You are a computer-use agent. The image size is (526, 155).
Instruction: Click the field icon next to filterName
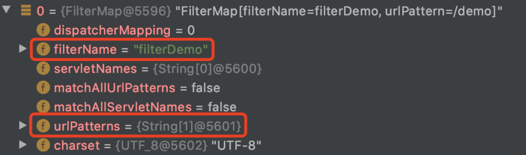point(43,49)
